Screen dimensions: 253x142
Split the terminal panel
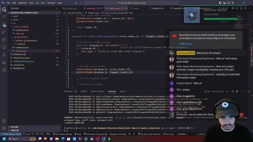[x=233, y=91]
